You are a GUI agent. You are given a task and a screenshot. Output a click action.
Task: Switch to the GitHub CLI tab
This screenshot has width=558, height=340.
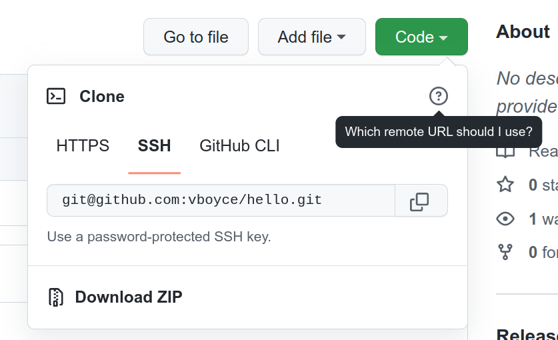click(239, 145)
